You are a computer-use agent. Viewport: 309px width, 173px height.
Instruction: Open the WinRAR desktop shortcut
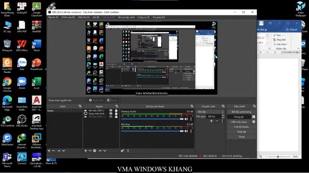(x=37, y=26)
